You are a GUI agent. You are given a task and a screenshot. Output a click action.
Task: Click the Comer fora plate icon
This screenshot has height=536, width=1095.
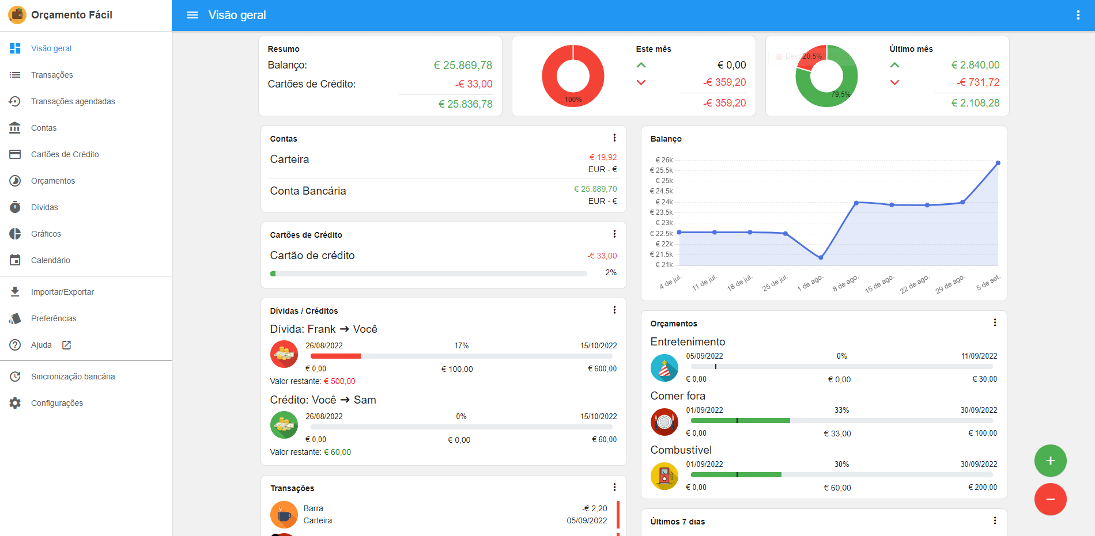pos(664,422)
